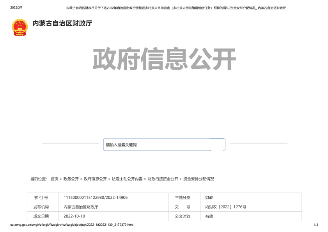Click the 公文时效 label cell
This screenshot has height=232, width=328.
click(x=183, y=216)
